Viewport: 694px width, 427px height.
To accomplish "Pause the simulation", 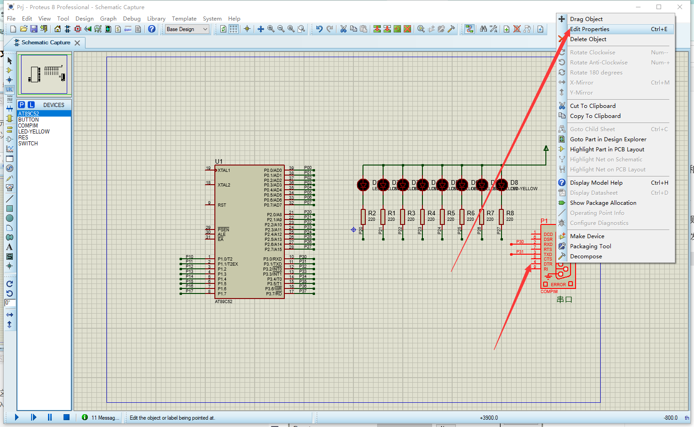I will tap(50, 417).
